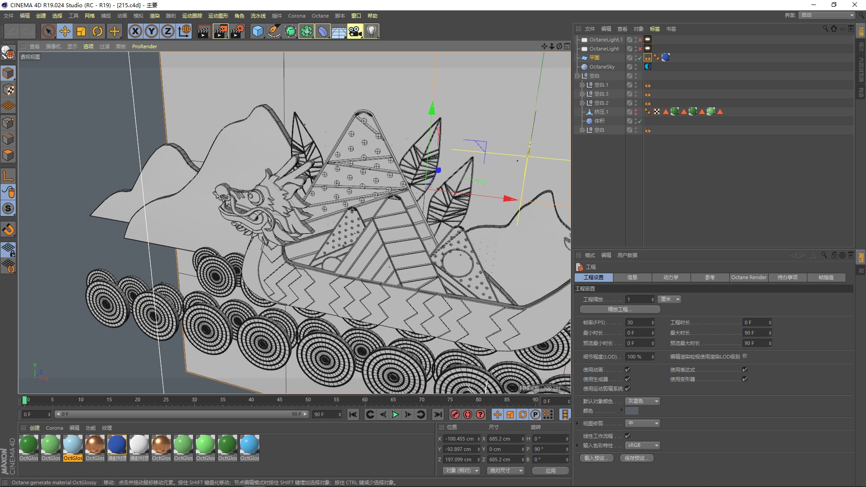The width and height of the screenshot is (866, 487).
Task: Enable record active objects keyframe button
Action: click(455, 414)
